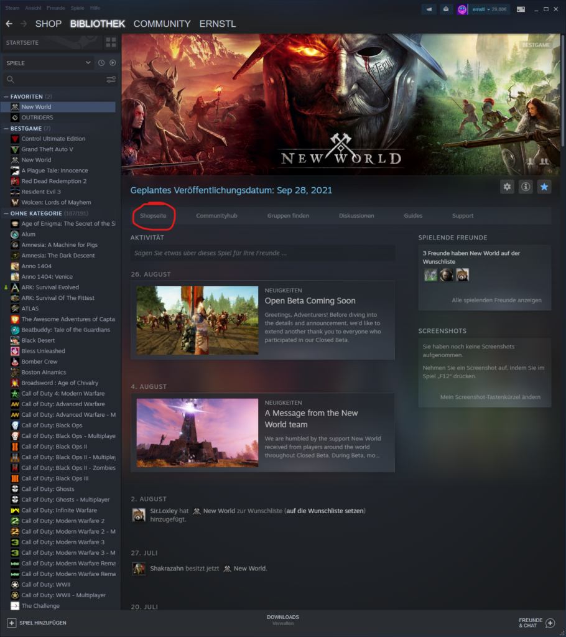This screenshot has height=637, width=566.
Task: Open the SPIELE dropdown
Action: 49,63
